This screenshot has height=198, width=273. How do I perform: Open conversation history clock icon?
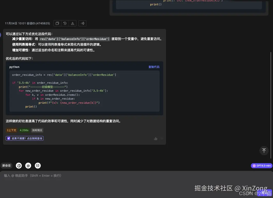click(18, 165)
